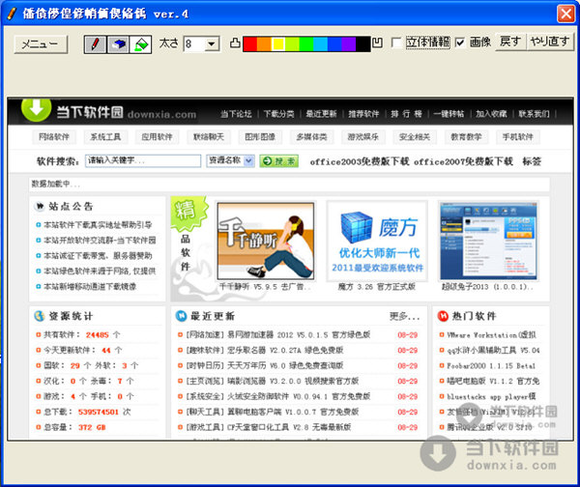Open 推荐软件 in the top navigation

coord(363,114)
